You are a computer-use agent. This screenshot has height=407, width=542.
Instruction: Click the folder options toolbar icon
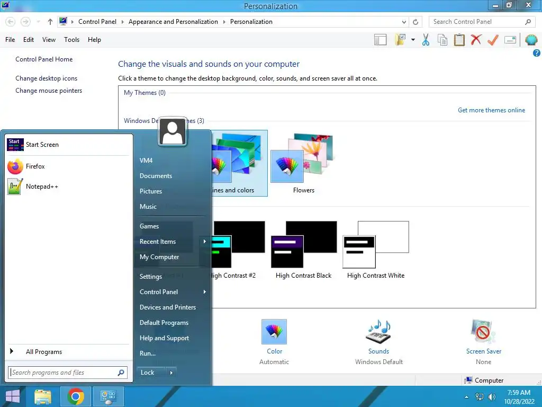pyautogui.click(x=400, y=40)
